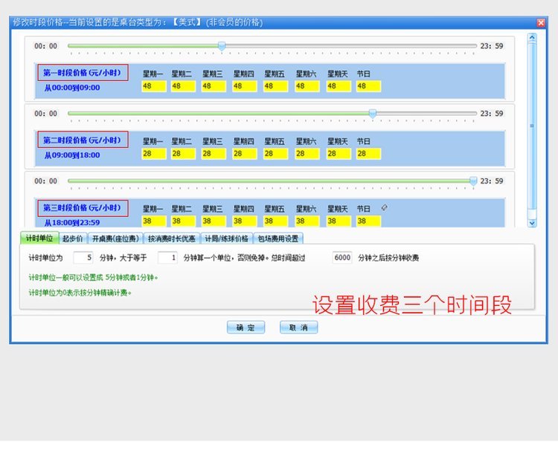Screen dimensions: 558x462
Task: Edit second period 星期五 price 28
Action: (x=275, y=154)
